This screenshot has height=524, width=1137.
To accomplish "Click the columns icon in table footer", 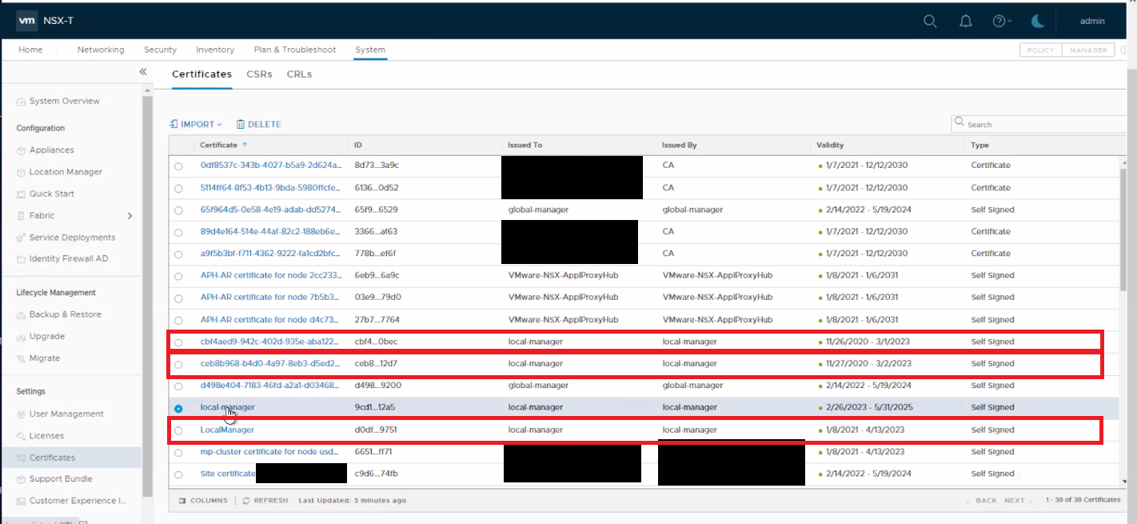I will click(182, 500).
